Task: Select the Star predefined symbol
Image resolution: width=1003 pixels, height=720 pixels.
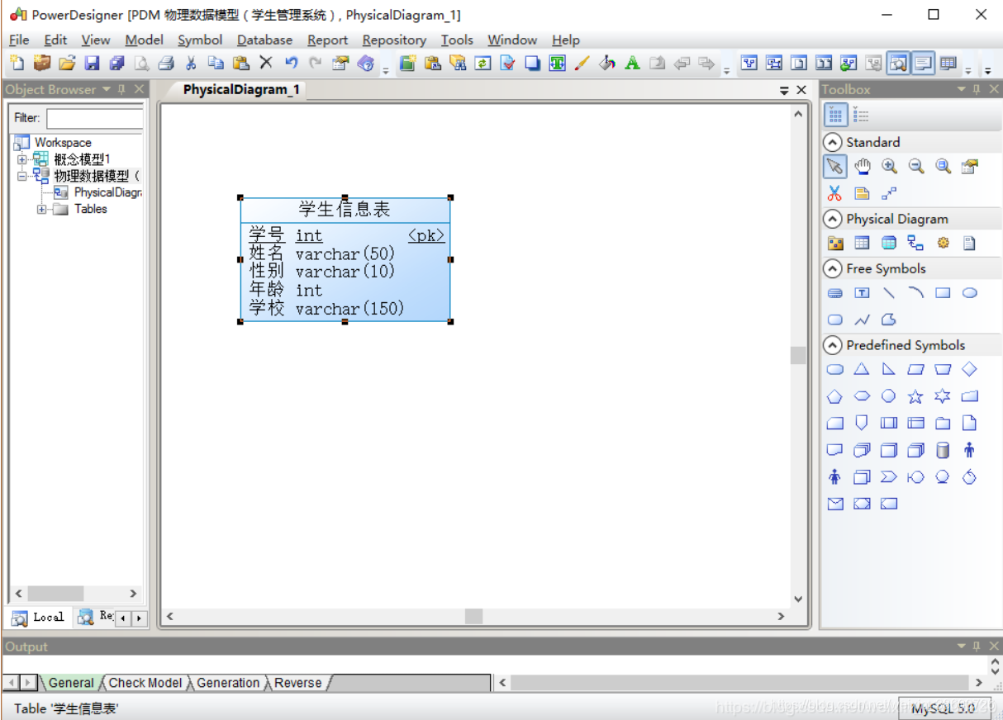Action: [x=915, y=397]
